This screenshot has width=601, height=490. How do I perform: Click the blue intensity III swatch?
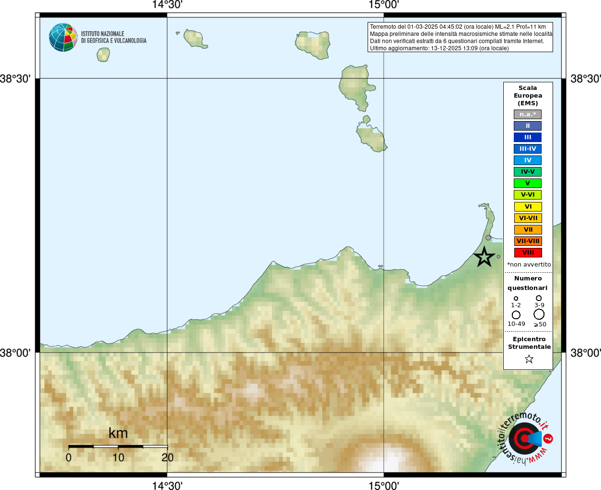528,137
